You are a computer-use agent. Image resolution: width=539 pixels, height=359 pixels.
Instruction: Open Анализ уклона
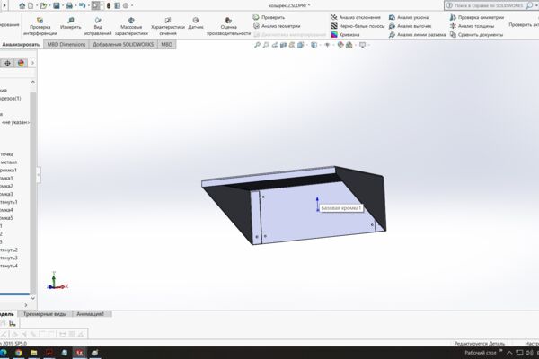tap(409, 17)
